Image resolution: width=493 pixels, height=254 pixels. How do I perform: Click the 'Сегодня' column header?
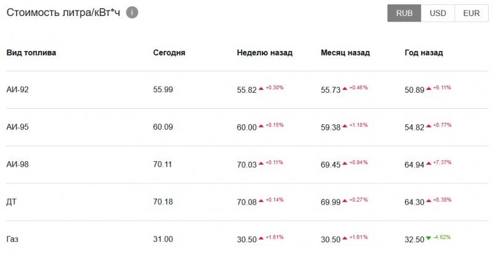point(169,53)
